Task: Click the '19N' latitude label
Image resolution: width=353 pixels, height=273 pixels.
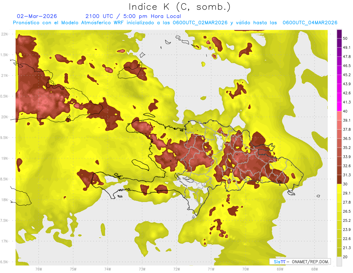Action: 4,158
